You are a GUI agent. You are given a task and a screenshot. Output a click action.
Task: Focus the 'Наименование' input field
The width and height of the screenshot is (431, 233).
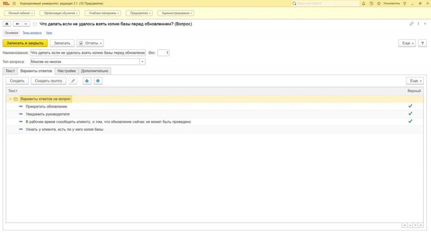[x=88, y=53]
